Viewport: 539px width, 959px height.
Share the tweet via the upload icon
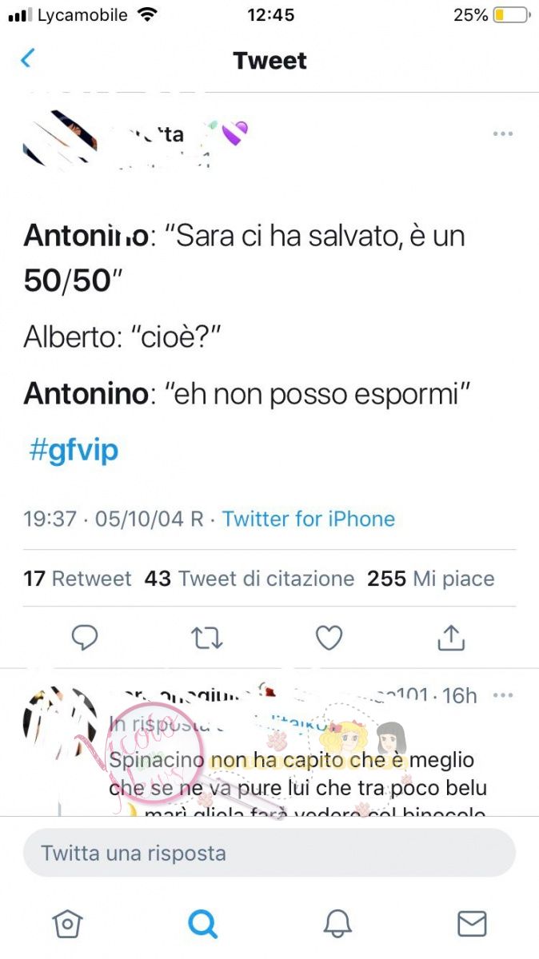coord(451,637)
